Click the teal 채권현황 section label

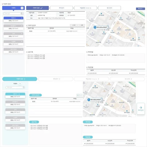coord(88,137)
